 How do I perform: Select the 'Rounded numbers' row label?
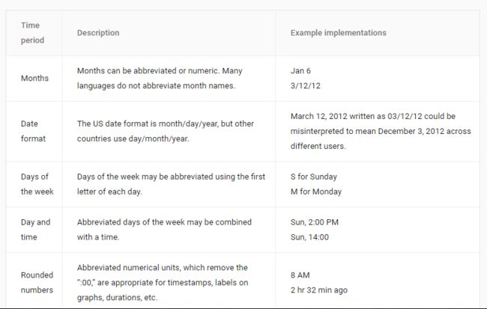pos(37,282)
